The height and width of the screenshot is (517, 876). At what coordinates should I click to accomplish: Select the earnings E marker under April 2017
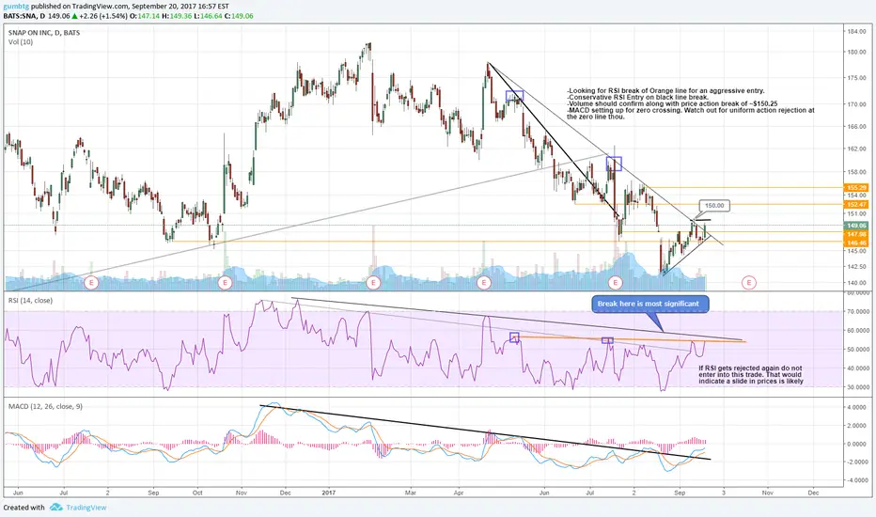coord(484,283)
